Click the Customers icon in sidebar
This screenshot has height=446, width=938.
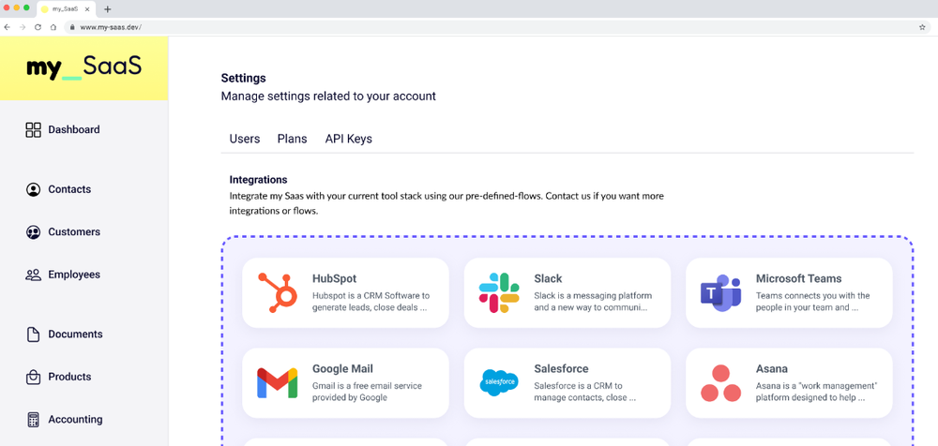[x=33, y=232]
